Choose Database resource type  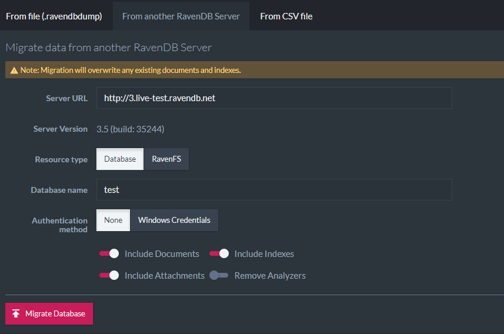[x=120, y=159]
